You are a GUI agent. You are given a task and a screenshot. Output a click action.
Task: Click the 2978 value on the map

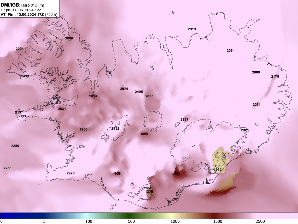point(71,173)
